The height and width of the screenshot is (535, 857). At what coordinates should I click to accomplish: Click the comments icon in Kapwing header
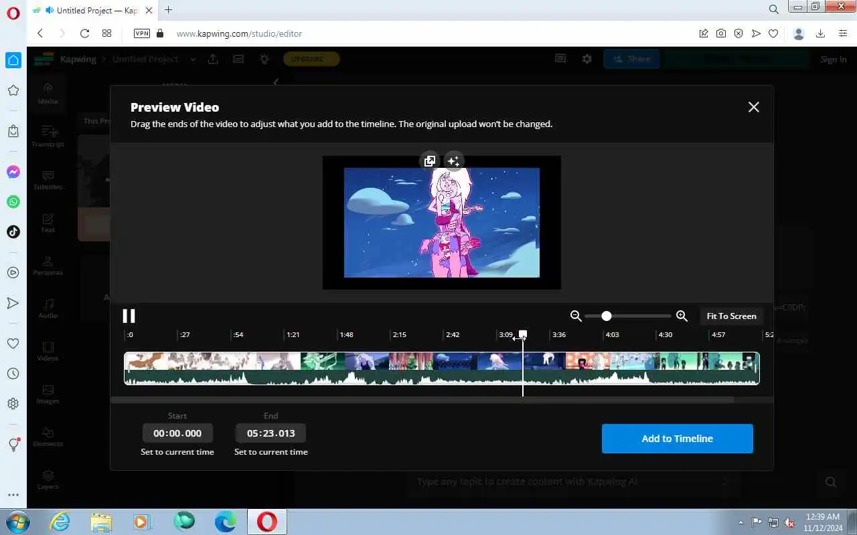(560, 59)
